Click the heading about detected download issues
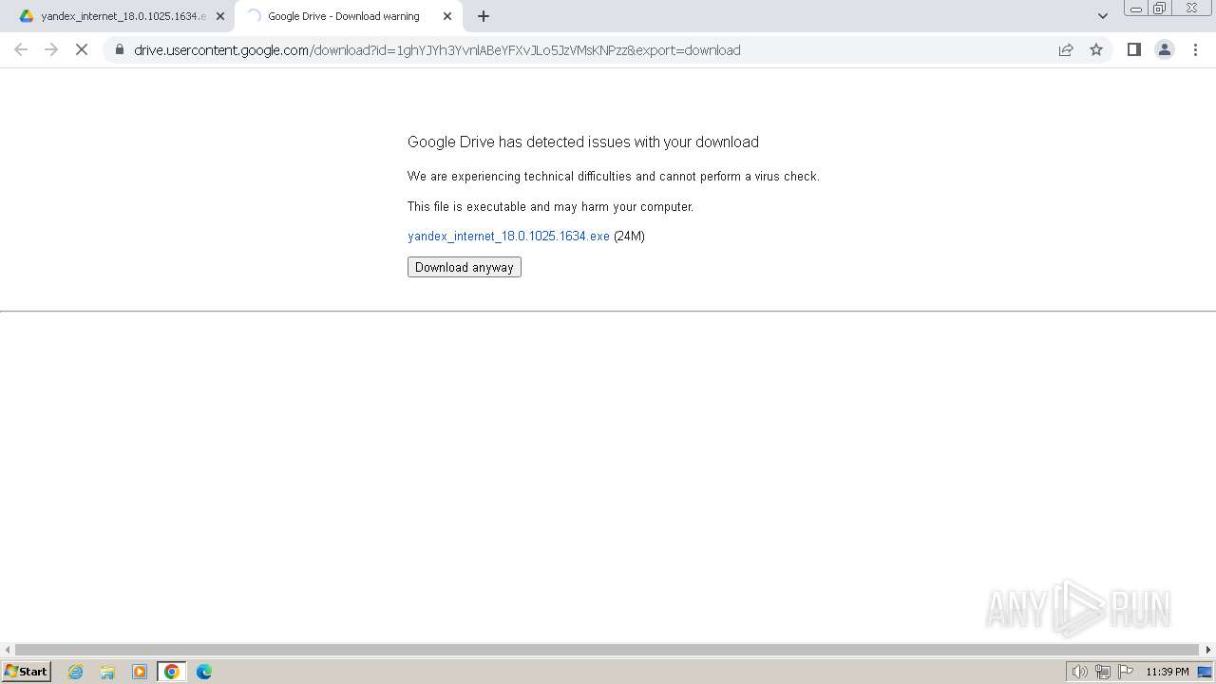This screenshot has height=684, width=1216. pos(583,142)
